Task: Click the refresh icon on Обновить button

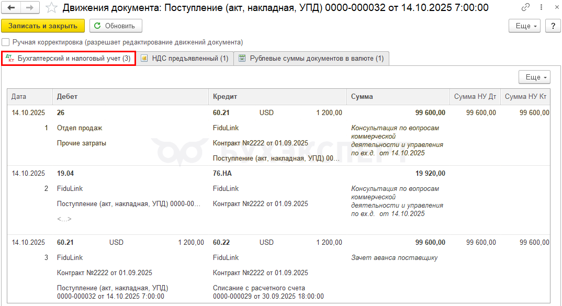Action: 98,26
